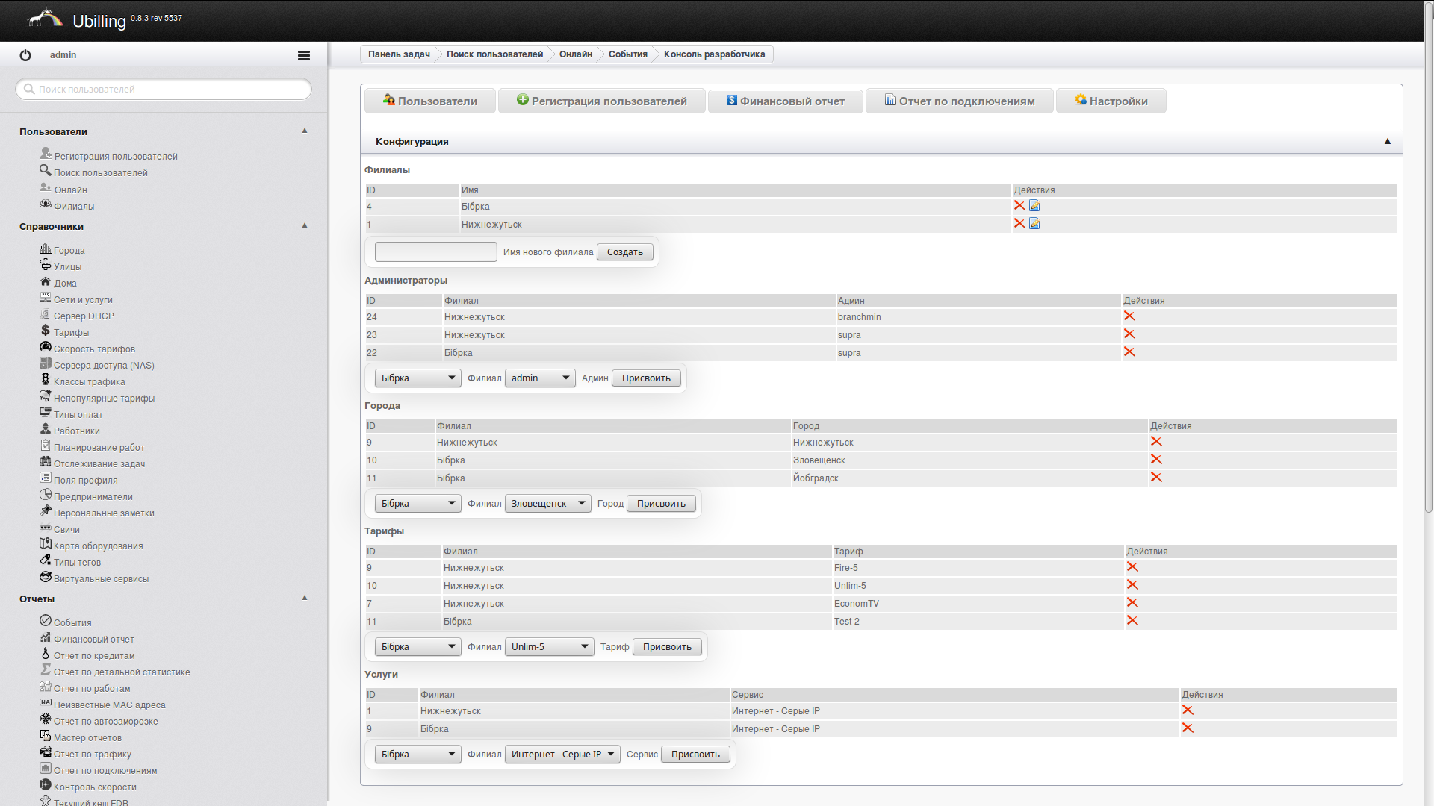Click the edit icon for Бібрка branch

click(1034, 206)
